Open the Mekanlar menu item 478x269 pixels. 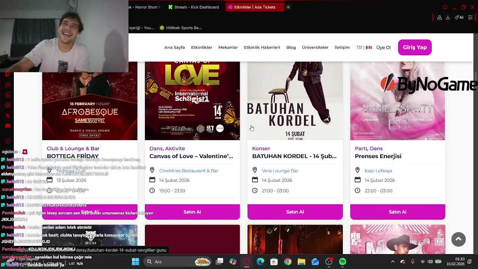pyautogui.click(x=228, y=47)
